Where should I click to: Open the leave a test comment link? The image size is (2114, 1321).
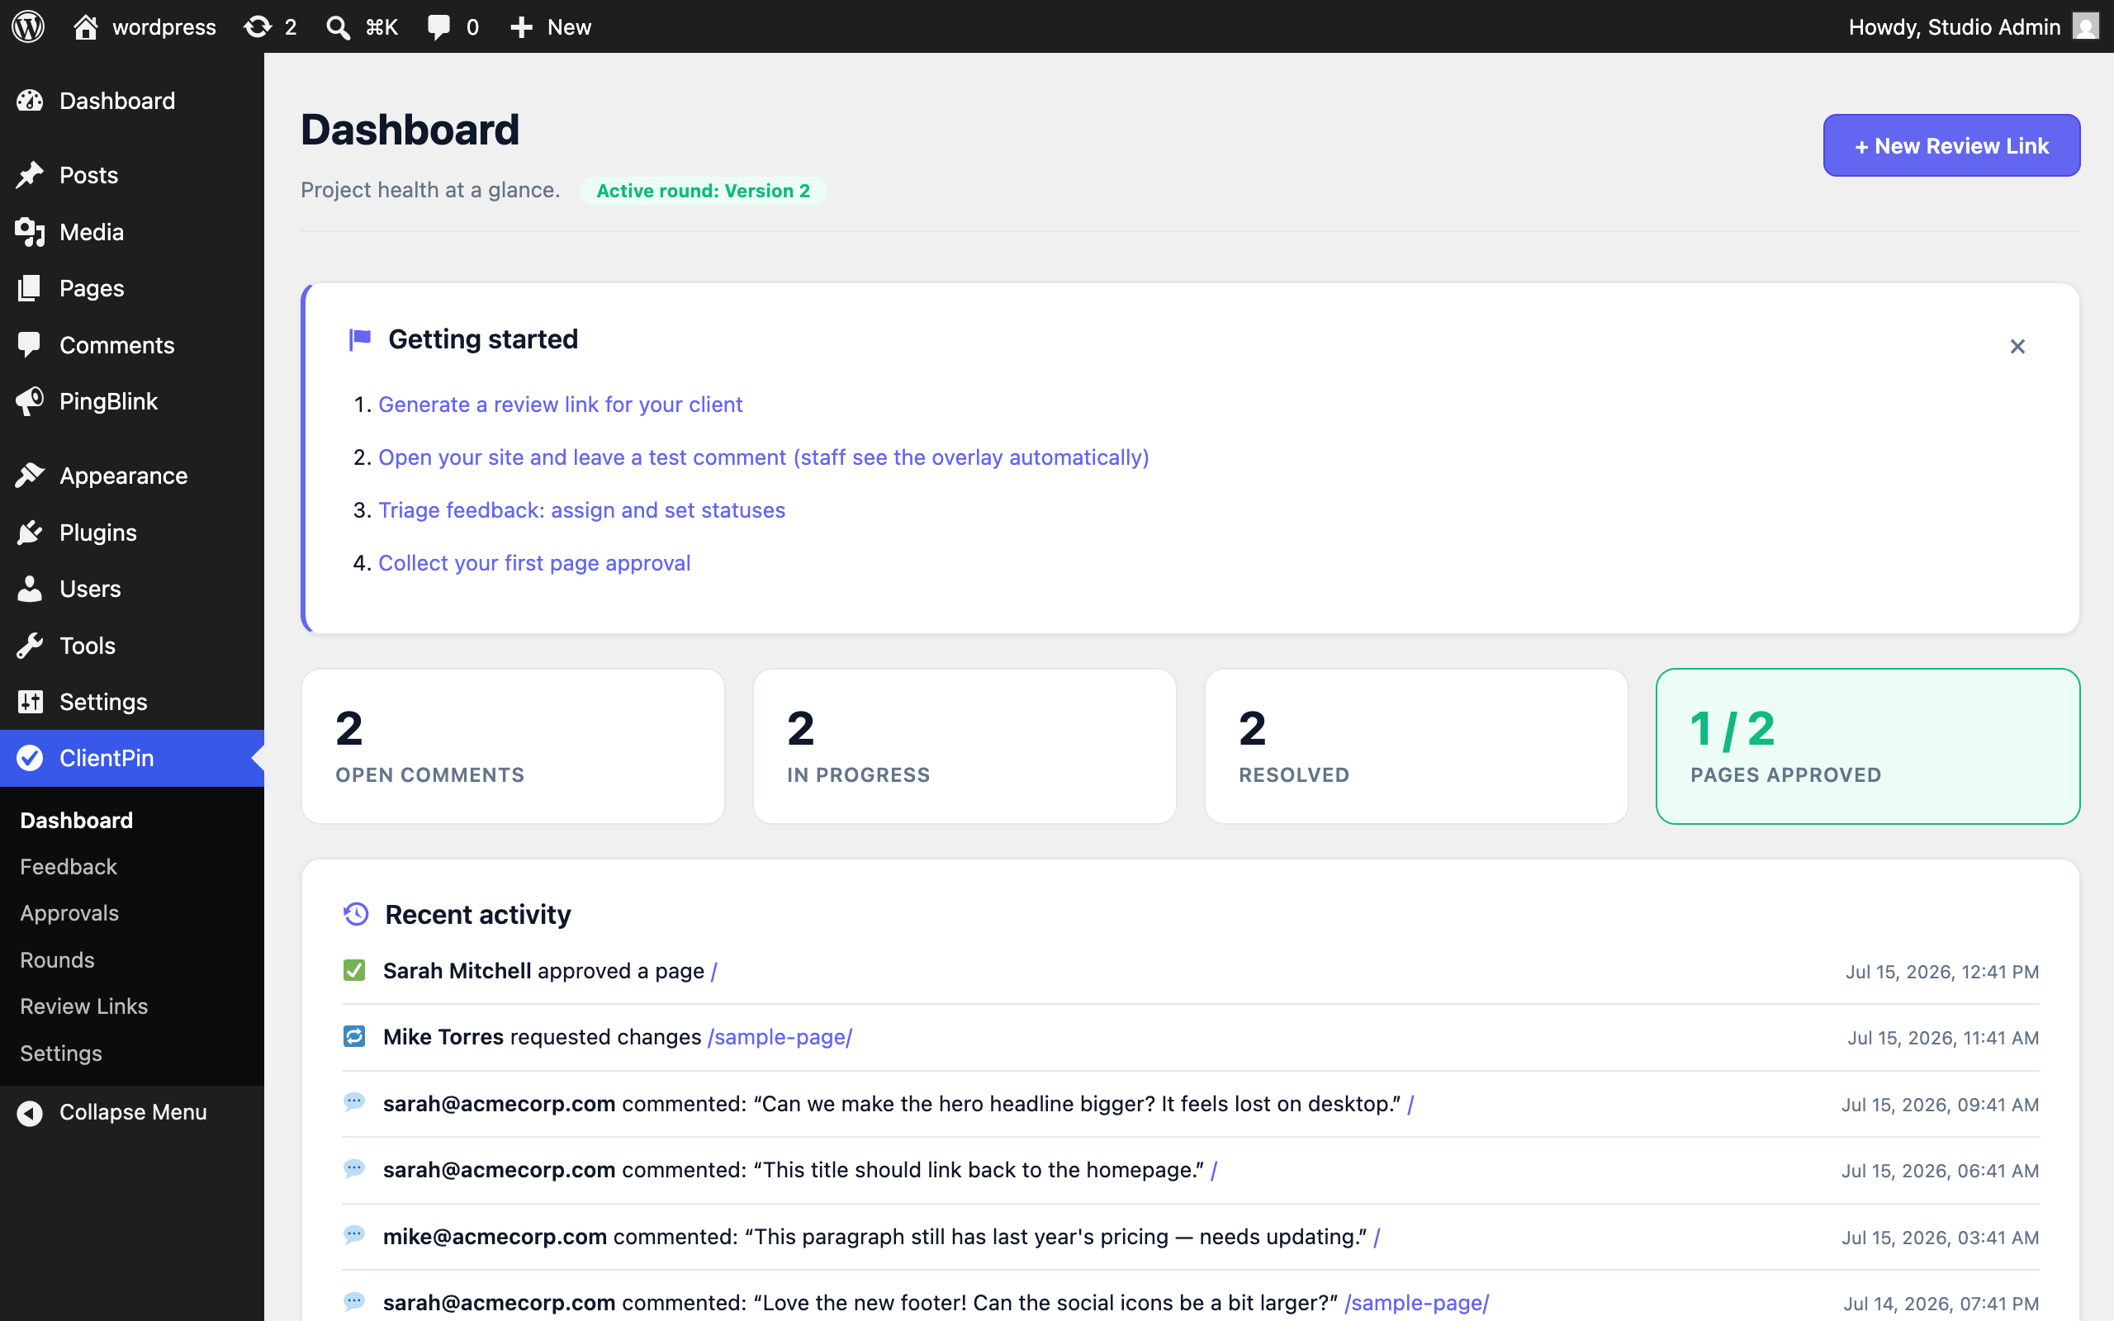tap(764, 457)
